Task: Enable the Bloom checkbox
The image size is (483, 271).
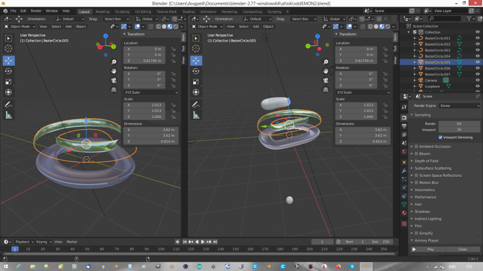Action: pos(416,154)
